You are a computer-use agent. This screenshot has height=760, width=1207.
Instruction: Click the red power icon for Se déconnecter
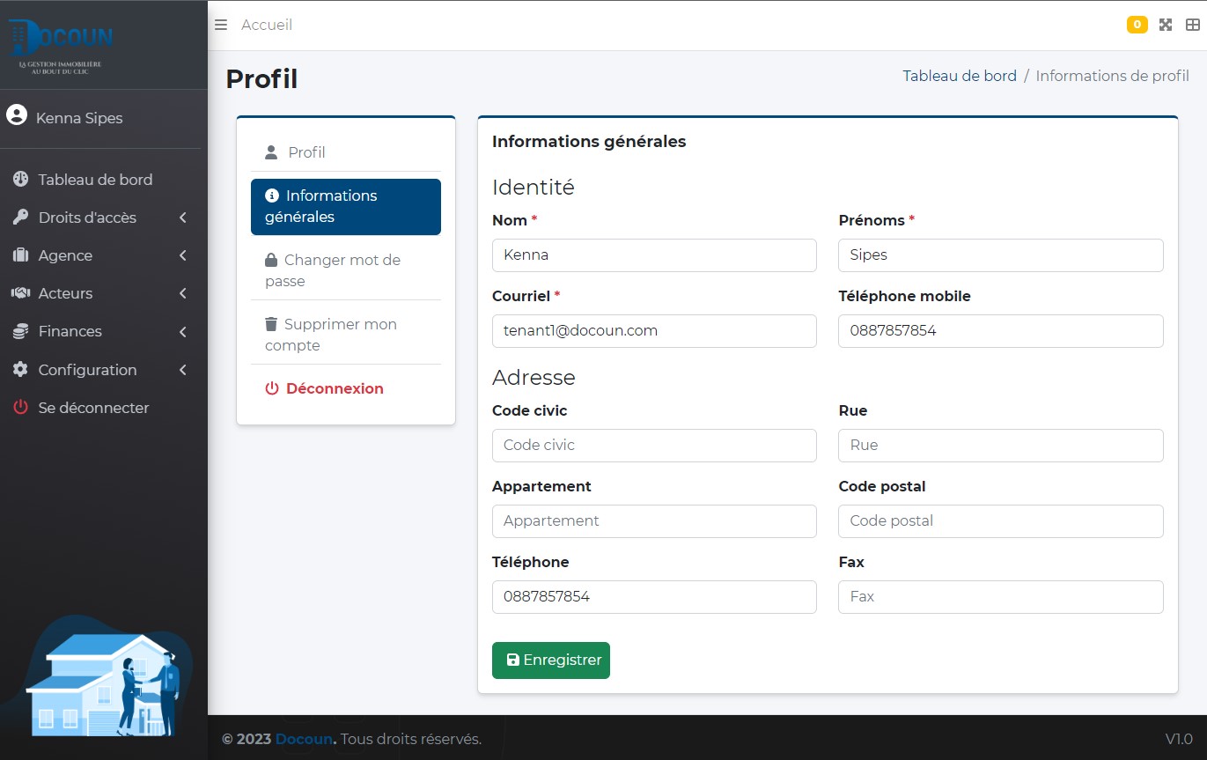pyautogui.click(x=20, y=408)
